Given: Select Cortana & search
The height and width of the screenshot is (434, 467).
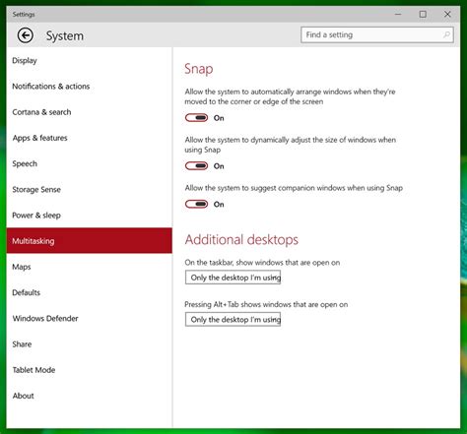Looking at the screenshot, I should click(x=89, y=112).
